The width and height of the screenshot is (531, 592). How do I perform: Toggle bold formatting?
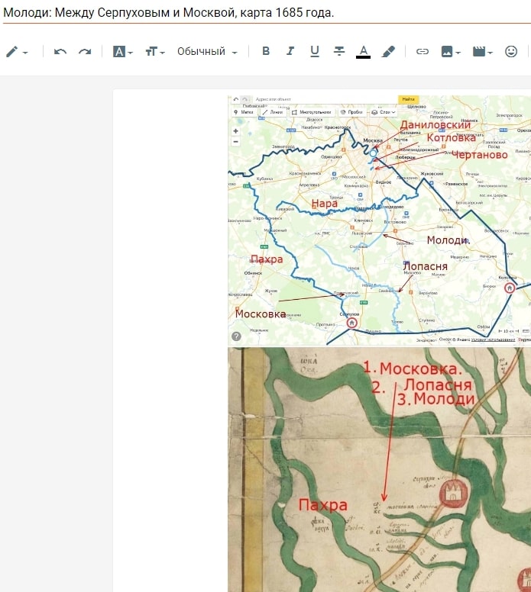266,51
